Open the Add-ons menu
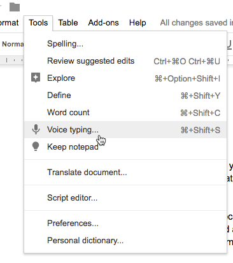Screen dimensions: 233x263 [103, 23]
